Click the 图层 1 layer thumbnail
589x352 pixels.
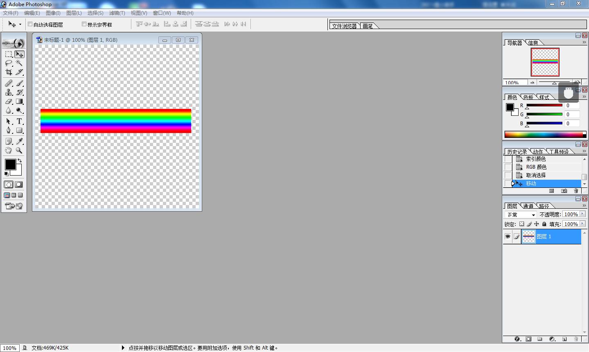[528, 237]
